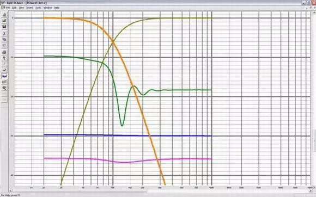The height and width of the screenshot is (197, 316).
Task: Open the File menu
Action: click(x=8, y=8)
